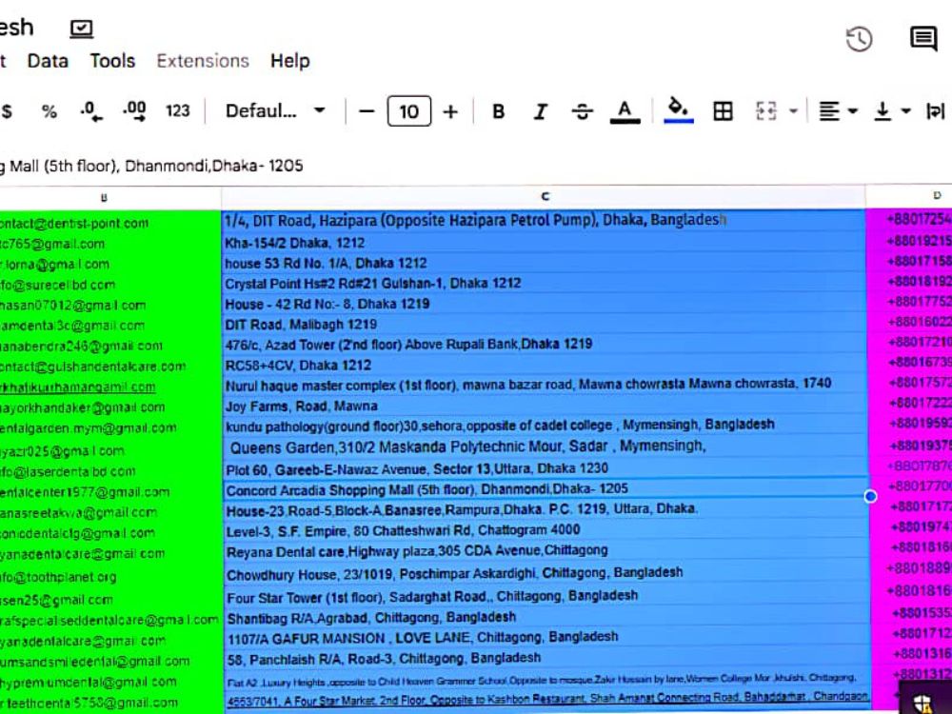Decrease font size with minus button
This screenshot has height=714, width=952.
(367, 111)
